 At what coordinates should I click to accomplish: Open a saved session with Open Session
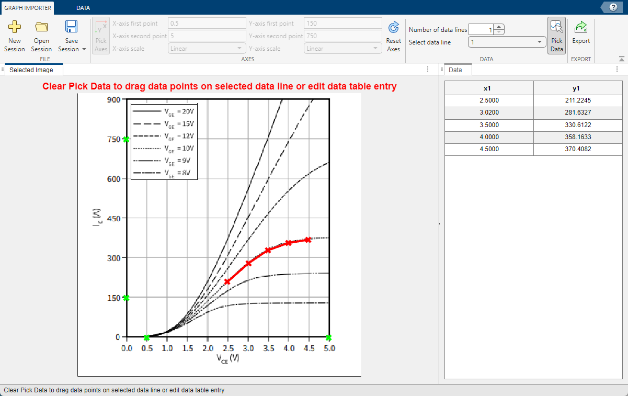[x=41, y=27]
